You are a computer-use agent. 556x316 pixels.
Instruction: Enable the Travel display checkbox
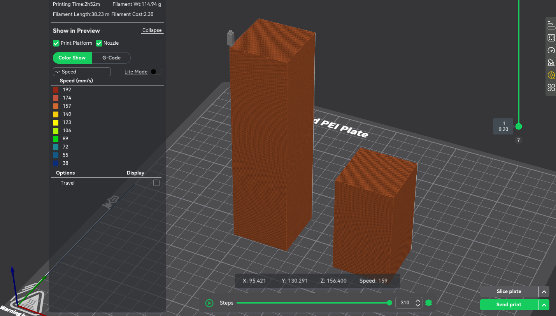click(x=156, y=183)
